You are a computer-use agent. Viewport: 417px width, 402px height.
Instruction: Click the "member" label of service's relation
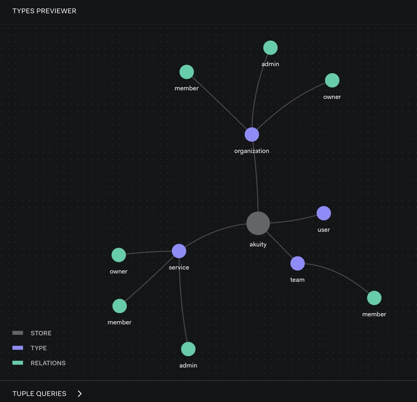119,322
